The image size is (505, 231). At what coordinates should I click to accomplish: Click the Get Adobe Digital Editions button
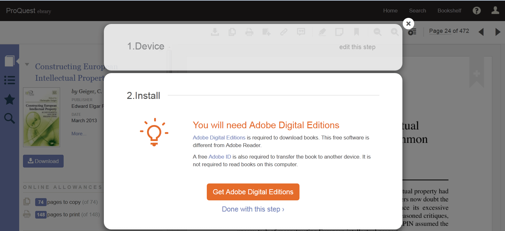pyautogui.click(x=253, y=192)
